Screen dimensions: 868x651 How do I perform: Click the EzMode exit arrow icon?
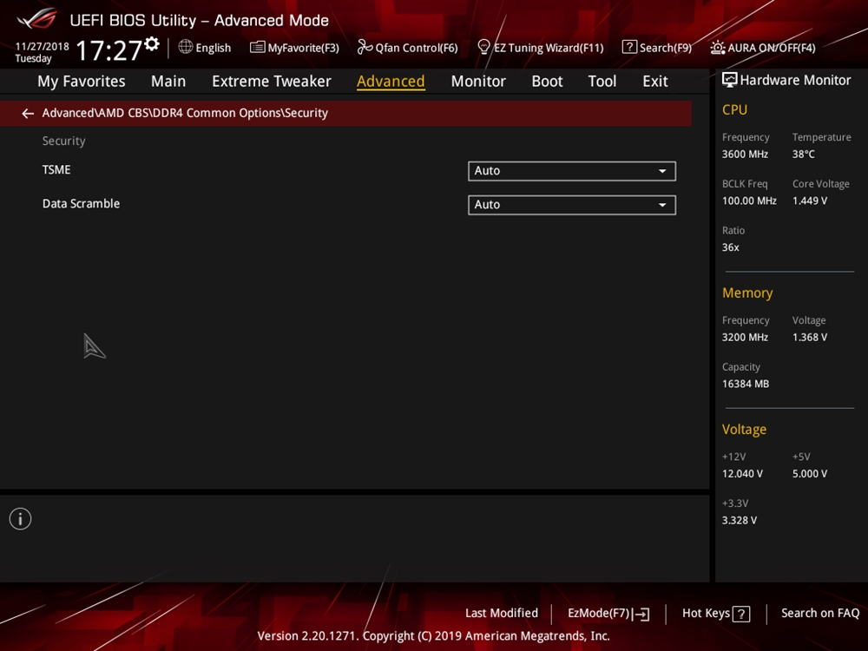pos(641,614)
